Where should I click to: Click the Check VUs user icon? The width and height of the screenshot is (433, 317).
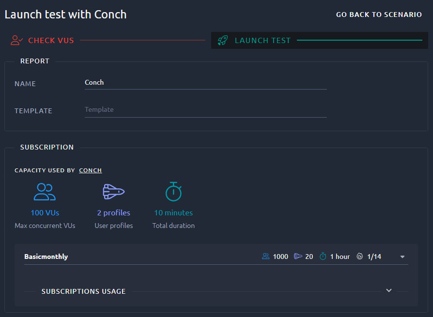click(16, 40)
